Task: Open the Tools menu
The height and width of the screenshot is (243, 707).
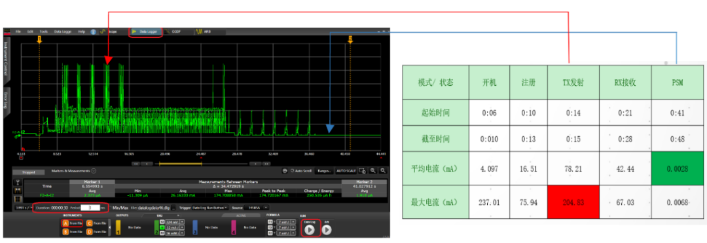Action: (44, 31)
